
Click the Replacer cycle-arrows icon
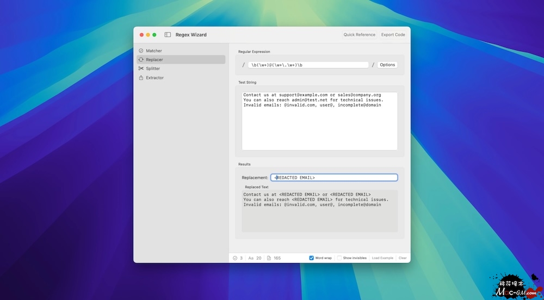click(141, 60)
